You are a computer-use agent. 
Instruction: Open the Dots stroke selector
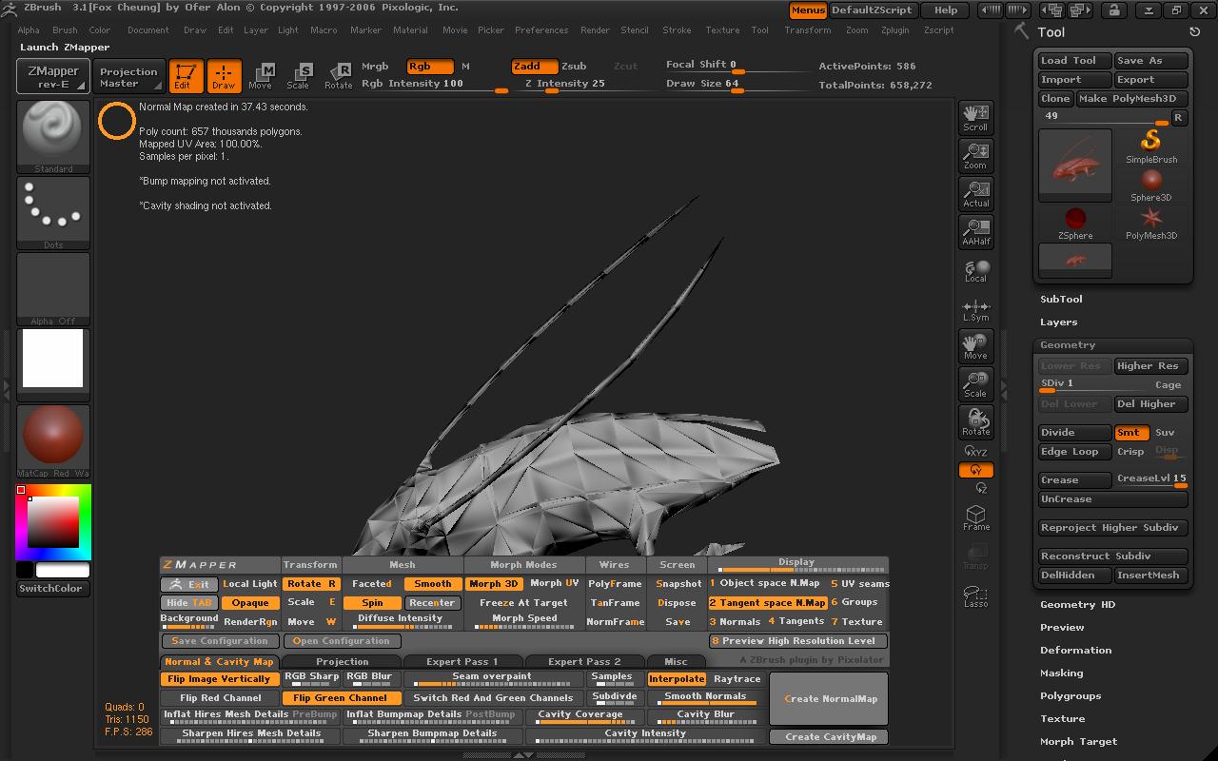[x=53, y=213]
